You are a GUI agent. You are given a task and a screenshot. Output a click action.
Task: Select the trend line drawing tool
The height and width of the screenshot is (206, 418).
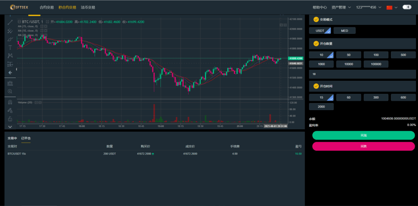(10, 22)
